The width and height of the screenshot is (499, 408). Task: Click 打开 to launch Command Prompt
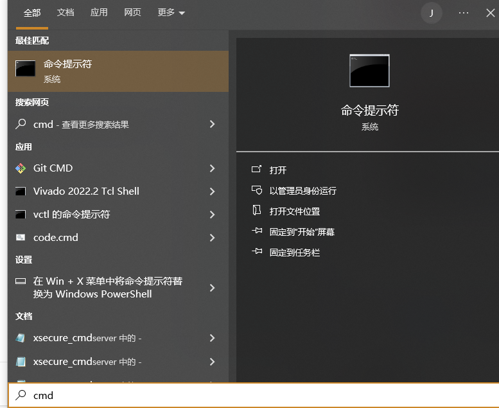pyautogui.click(x=278, y=170)
